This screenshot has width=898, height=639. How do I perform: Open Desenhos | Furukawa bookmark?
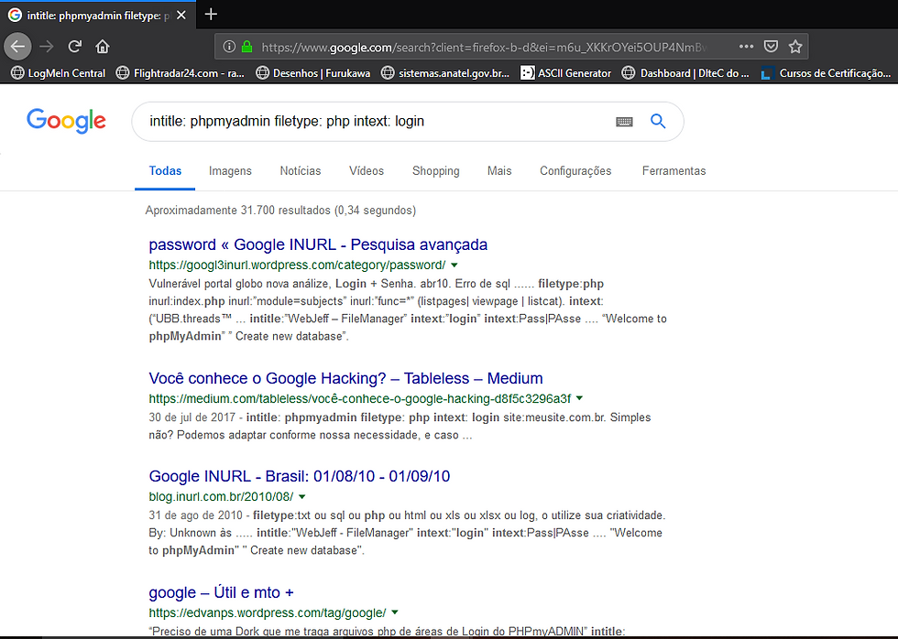click(313, 73)
